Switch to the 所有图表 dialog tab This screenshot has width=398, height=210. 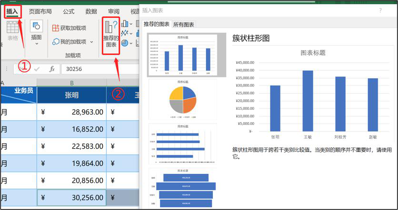(183, 25)
